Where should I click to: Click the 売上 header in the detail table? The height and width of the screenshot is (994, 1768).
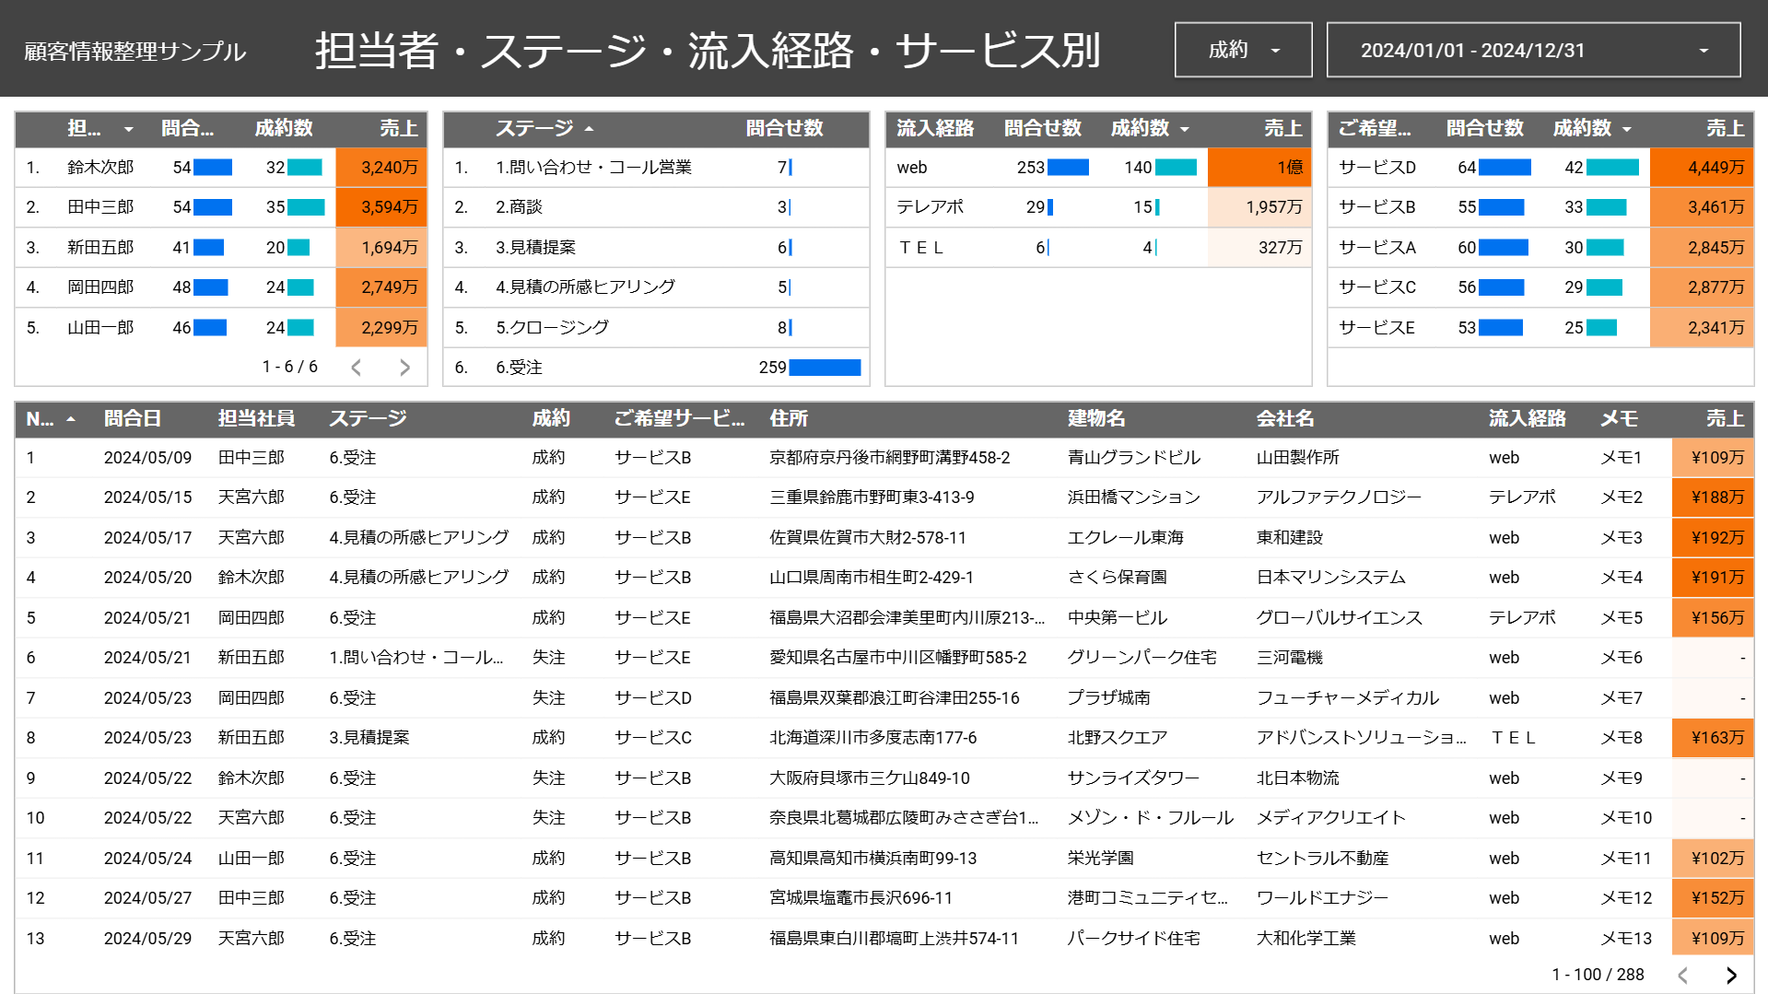click(x=1725, y=419)
